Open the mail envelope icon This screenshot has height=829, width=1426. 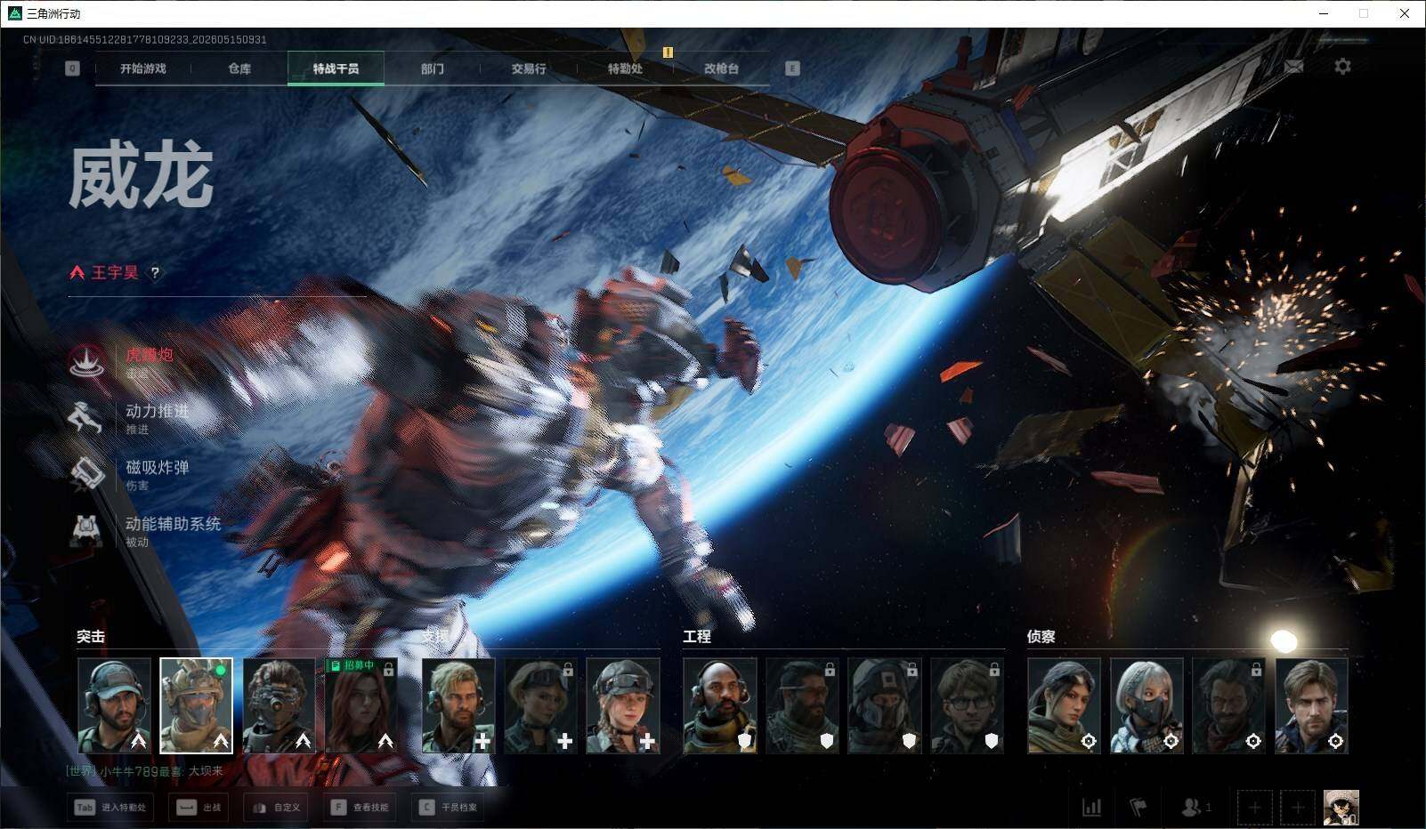click(1294, 67)
